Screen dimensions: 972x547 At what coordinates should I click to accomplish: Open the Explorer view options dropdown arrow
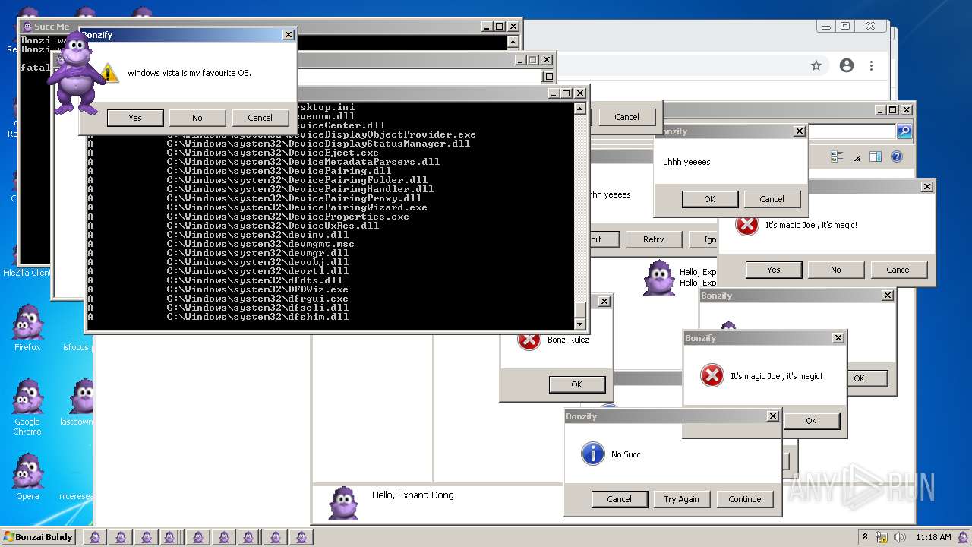point(857,158)
